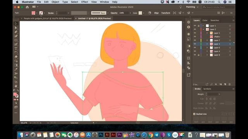Open the Effect menu
Image resolution: width=248 pixels, height=139 pixels.
tap(84, 2)
